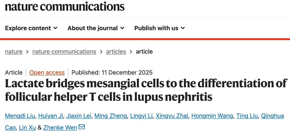View author Ming Zheng
Viewport: 290px width, 133px height.
click(111, 116)
